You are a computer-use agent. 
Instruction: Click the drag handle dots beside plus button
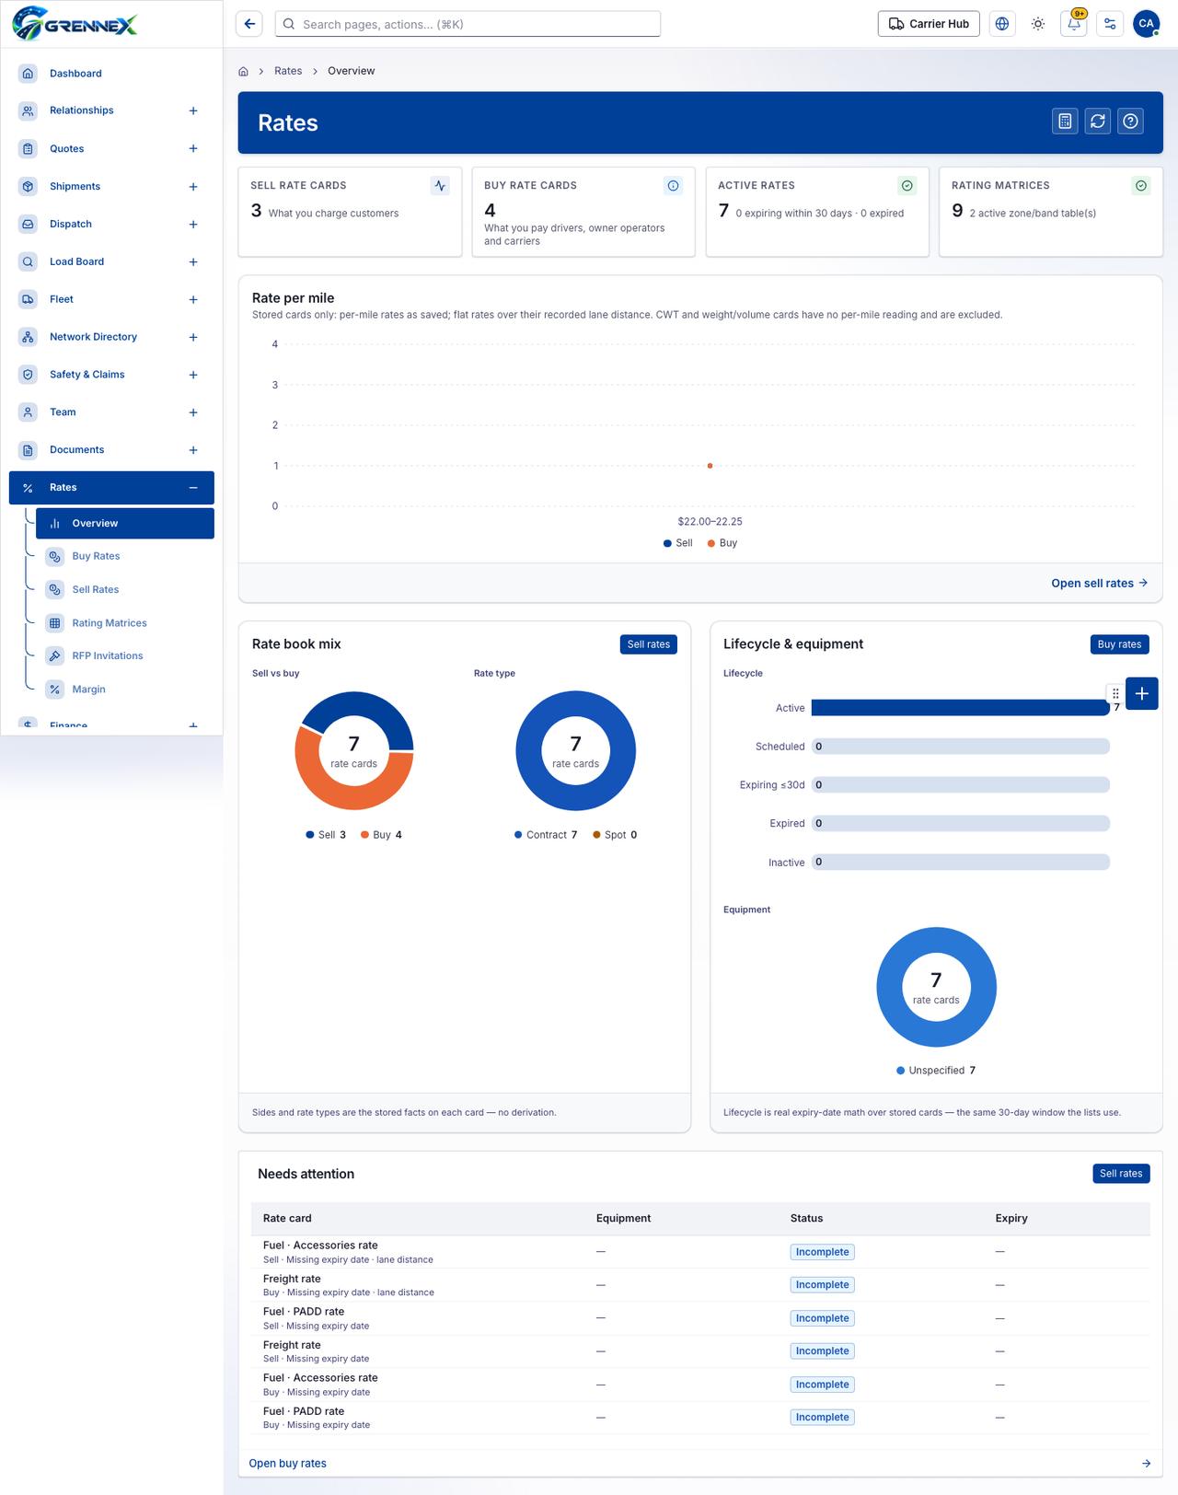[1115, 693]
